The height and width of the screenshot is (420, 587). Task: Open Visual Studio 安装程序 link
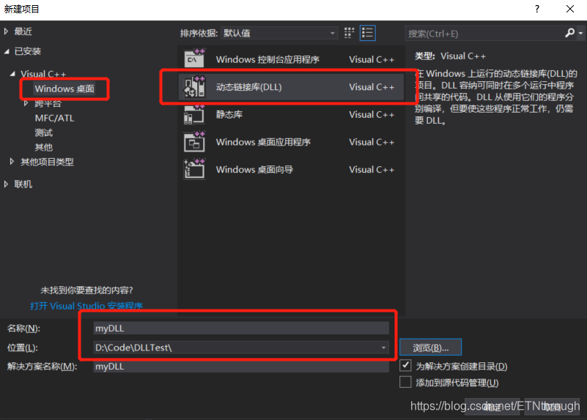[86, 306]
